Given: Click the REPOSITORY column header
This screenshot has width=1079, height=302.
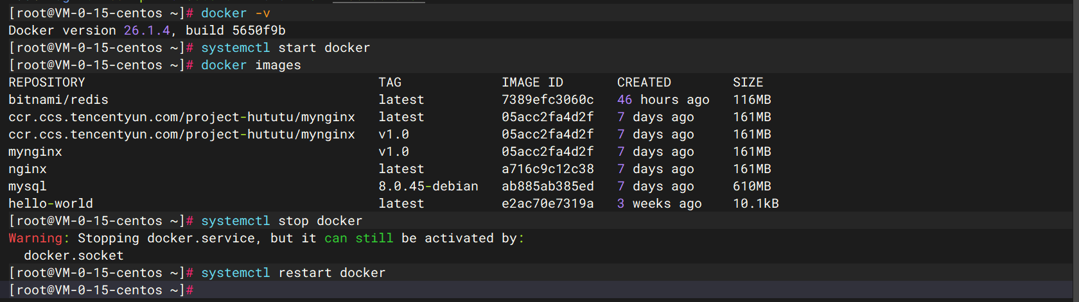Looking at the screenshot, I should [47, 82].
